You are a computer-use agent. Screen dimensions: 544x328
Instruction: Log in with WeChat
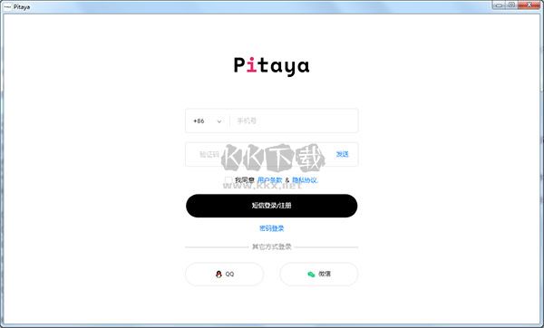click(x=319, y=274)
